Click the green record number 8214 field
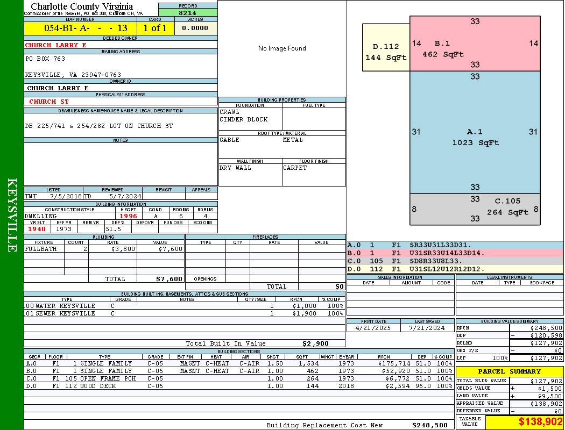The height and width of the screenshot is (430, 565). [x=187, y=12]
